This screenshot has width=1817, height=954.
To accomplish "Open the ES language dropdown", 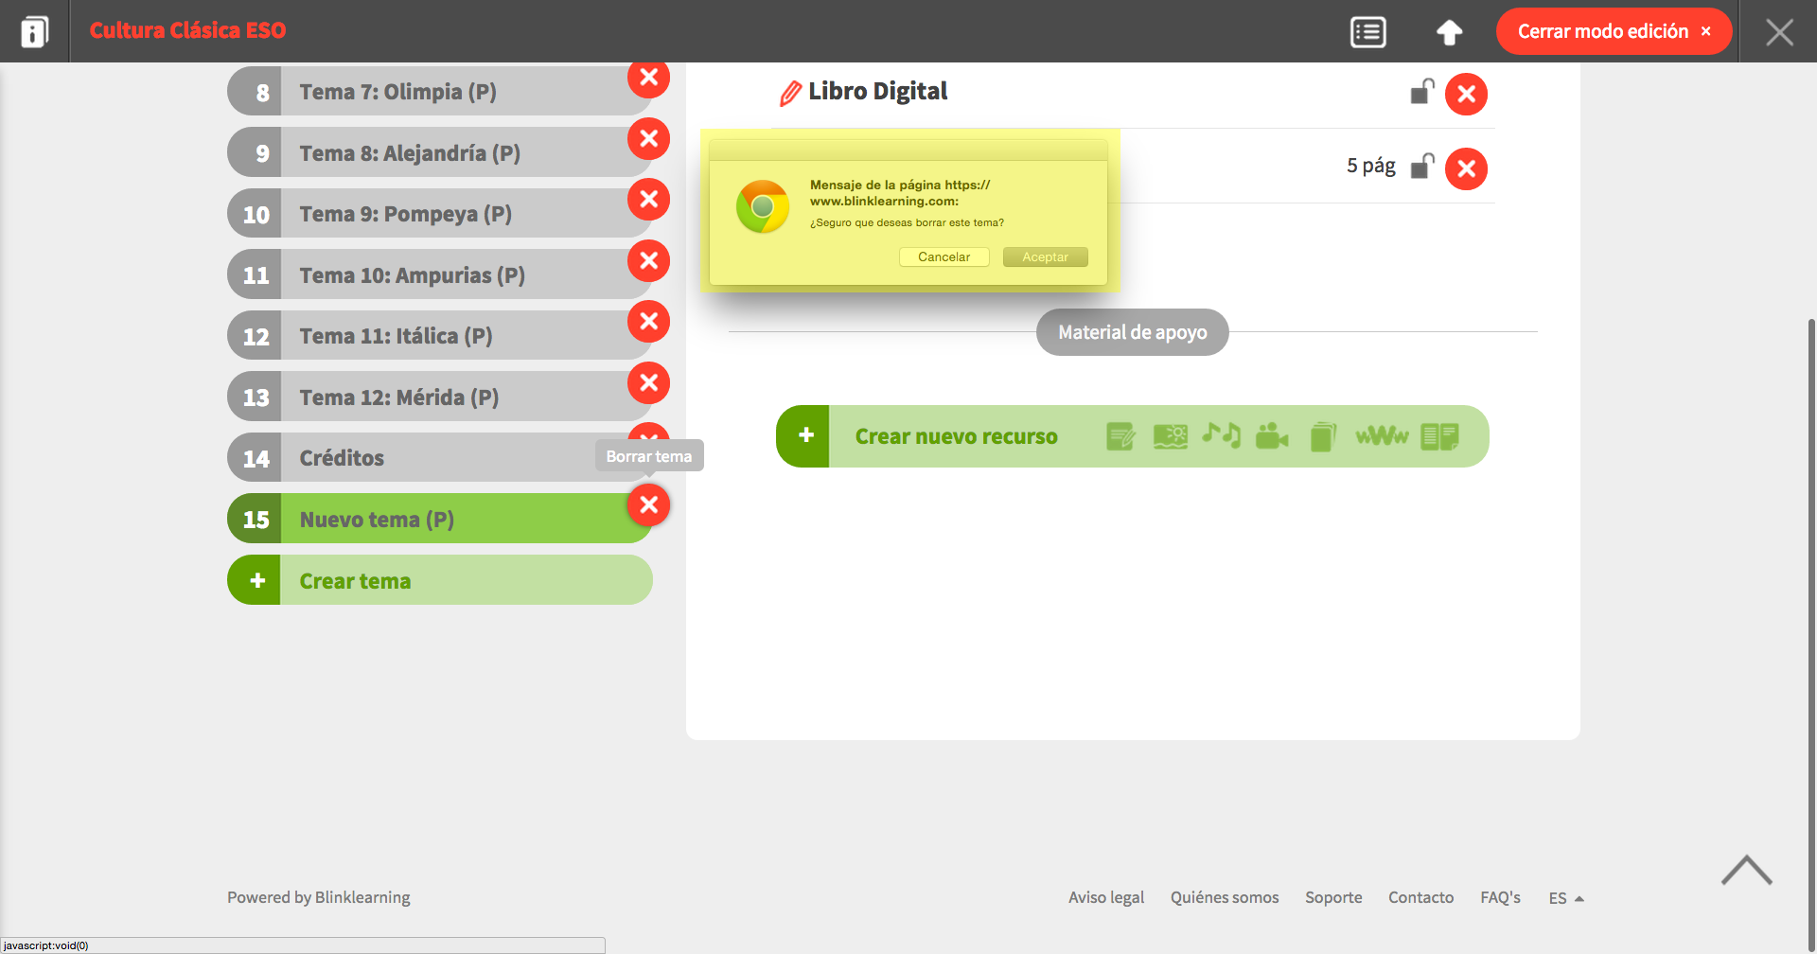I will pyautogui.click(x=1566, y=898).
